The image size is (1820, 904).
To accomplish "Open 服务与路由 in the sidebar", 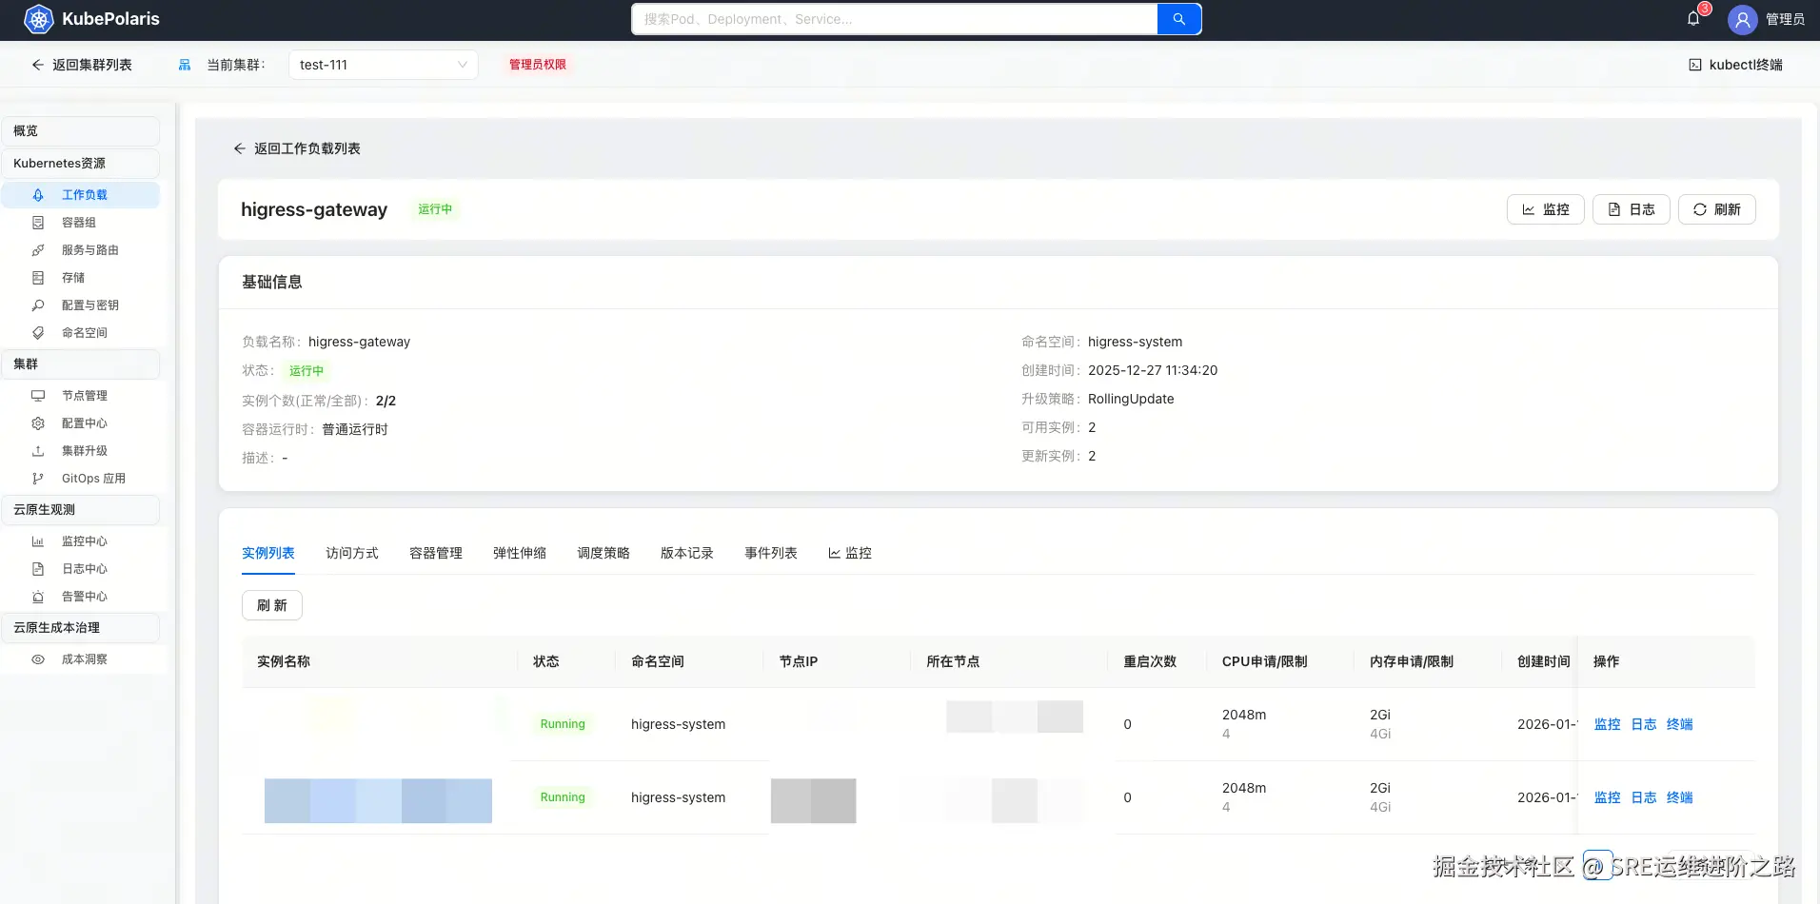I will 81,250.
